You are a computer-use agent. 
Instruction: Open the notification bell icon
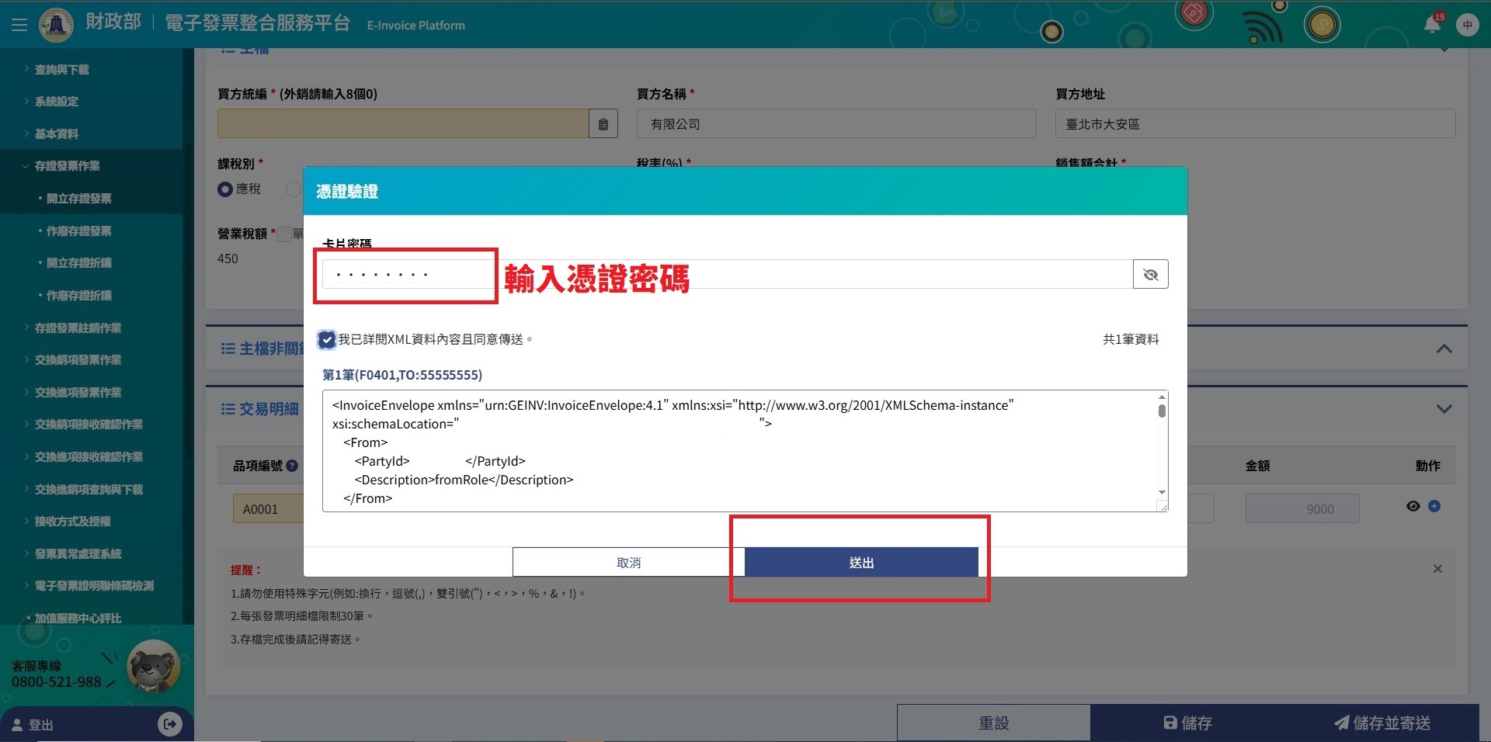(1432, 24)
